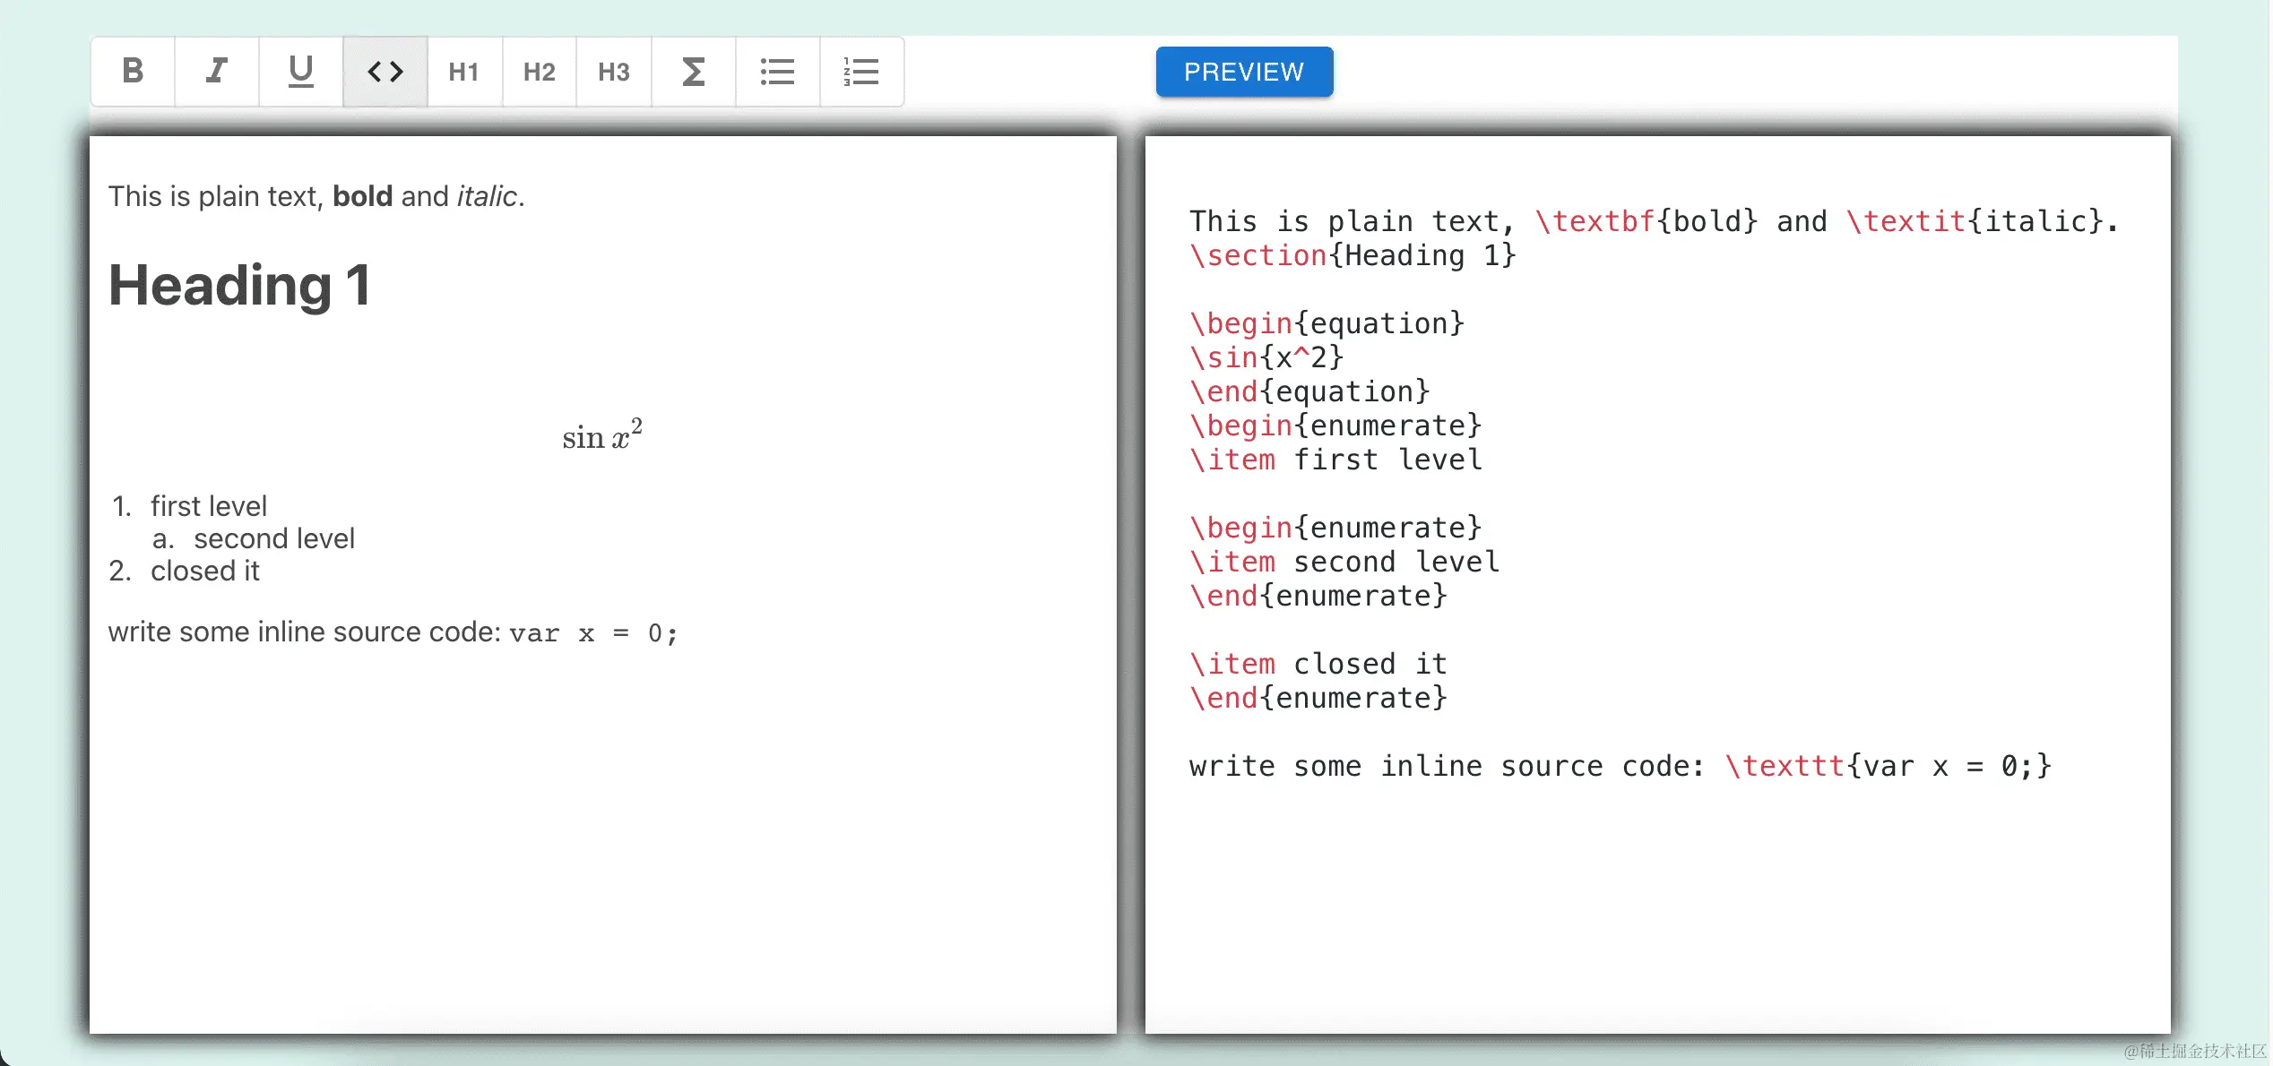This screenshot has height=1066, width=2273.
Task: Click the 'Heading 1' title in the preview
Action: point(238,285)
